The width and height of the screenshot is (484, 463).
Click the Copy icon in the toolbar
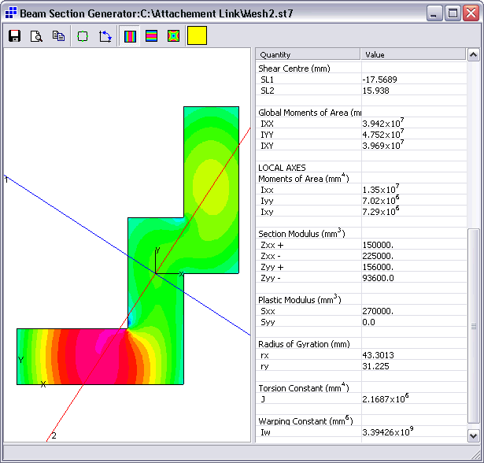[58, 35]
